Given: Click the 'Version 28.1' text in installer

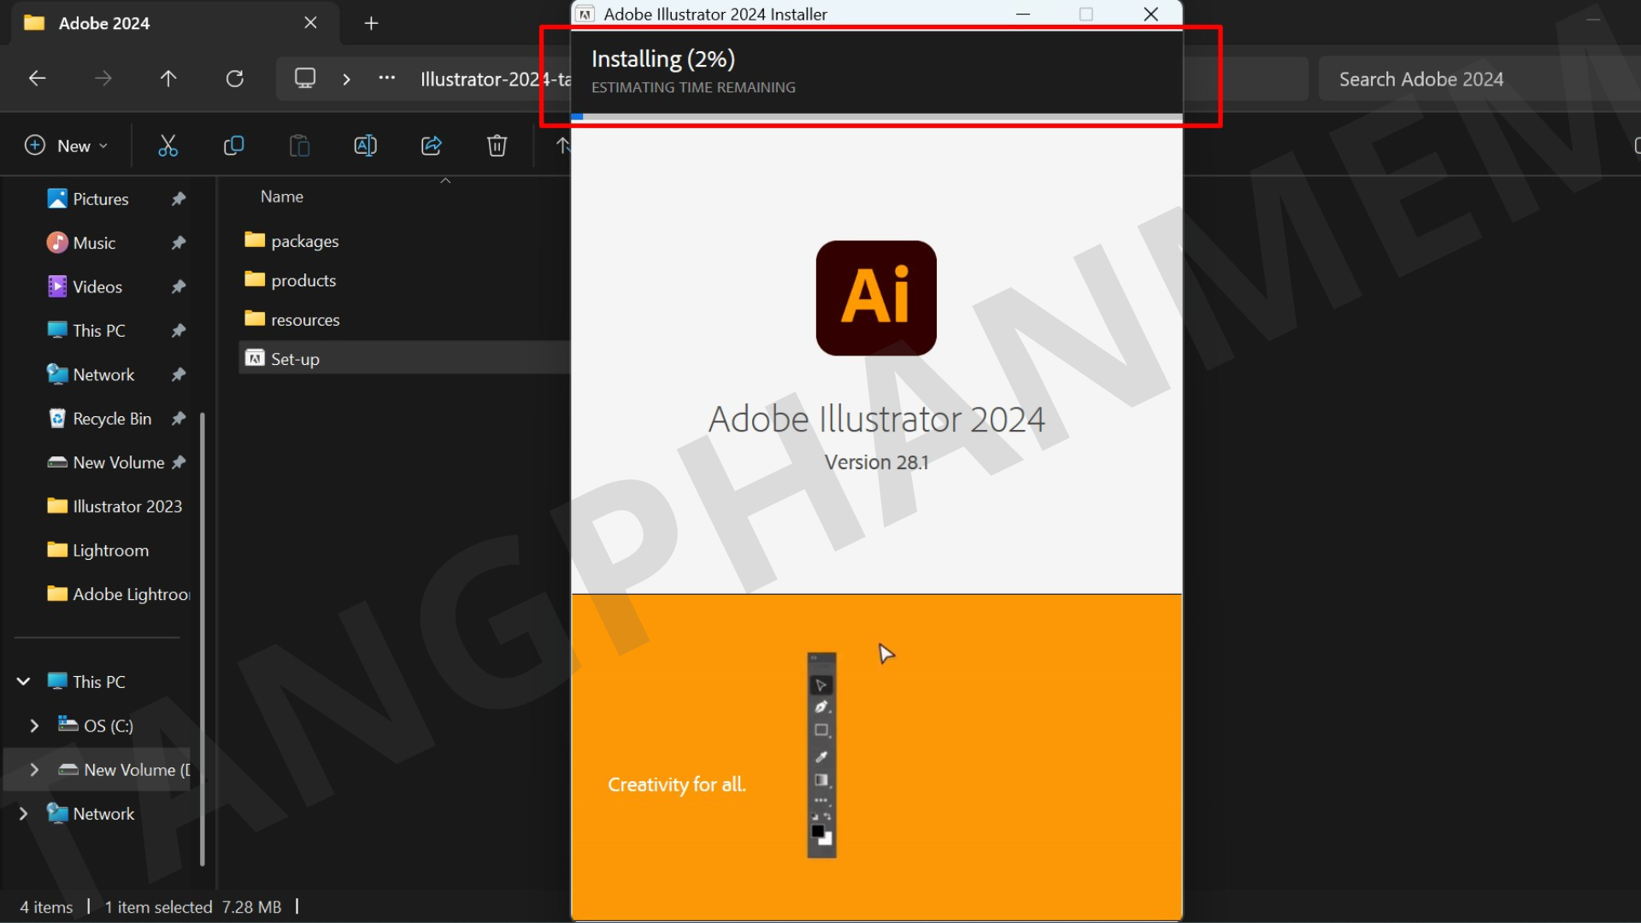Looking at the screenshot, I should [x=876, y=462].
